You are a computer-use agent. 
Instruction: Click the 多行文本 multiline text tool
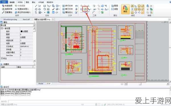pos(68,6)
